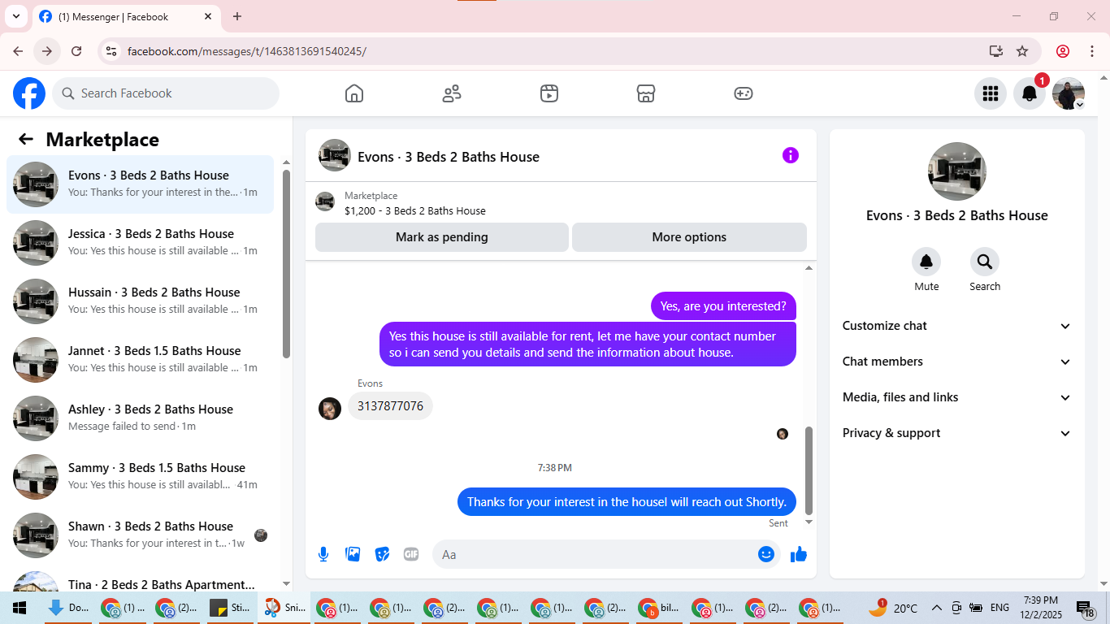Click the voice clip microphone icon
The width and height of the screenshot is (1110, 624).
coord(323,554)
